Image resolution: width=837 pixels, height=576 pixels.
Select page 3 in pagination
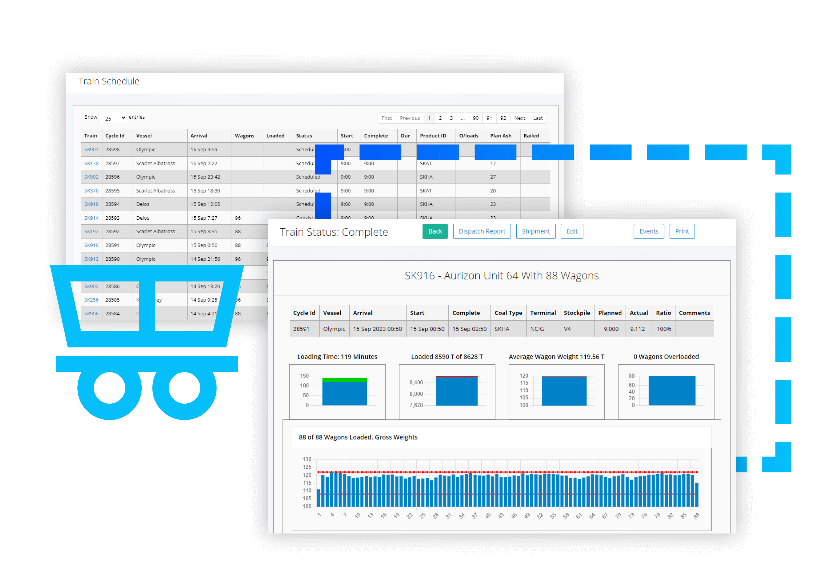point(451,118)
